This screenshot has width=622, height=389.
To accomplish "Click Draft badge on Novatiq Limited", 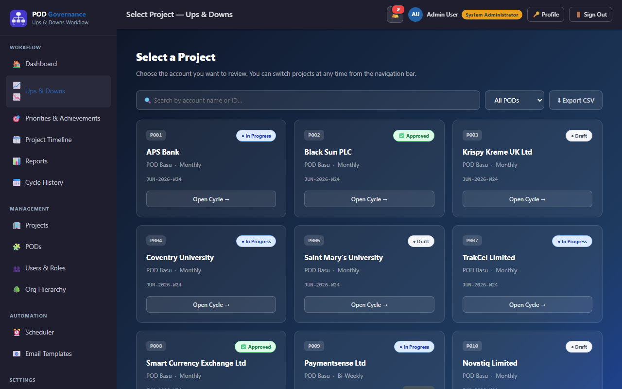I will pos(579,347).
